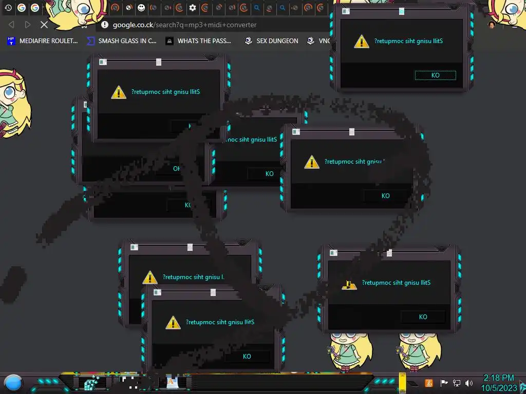Click the title-bar icon of bottom-right dialog

click(x=333, y=252)
